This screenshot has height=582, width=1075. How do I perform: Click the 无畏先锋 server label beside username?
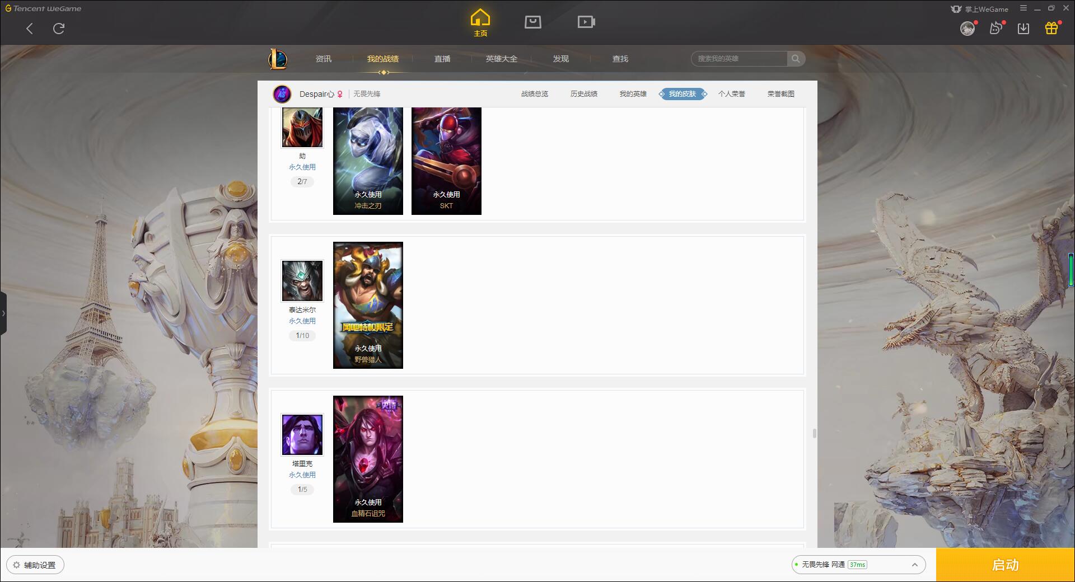pos(367,94)
